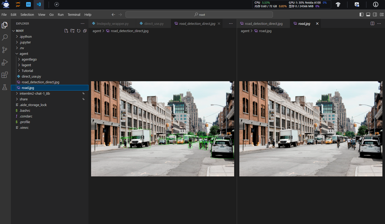Image resolution: width=385 pixels, height=224 pixels.
Task: Click the root command center search box
Action: coord(199,14)
